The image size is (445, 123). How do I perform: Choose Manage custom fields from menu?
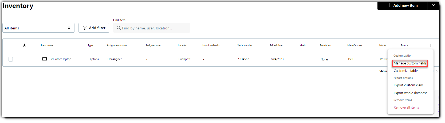click(410, 63)
